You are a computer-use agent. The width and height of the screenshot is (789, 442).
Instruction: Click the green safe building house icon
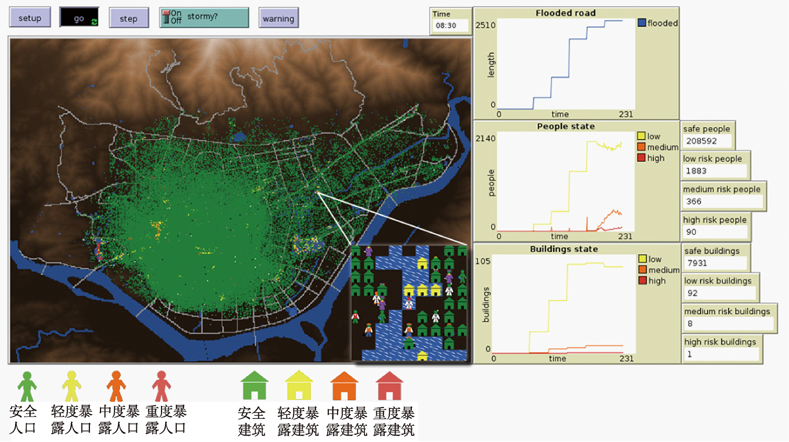click(255, 385)
